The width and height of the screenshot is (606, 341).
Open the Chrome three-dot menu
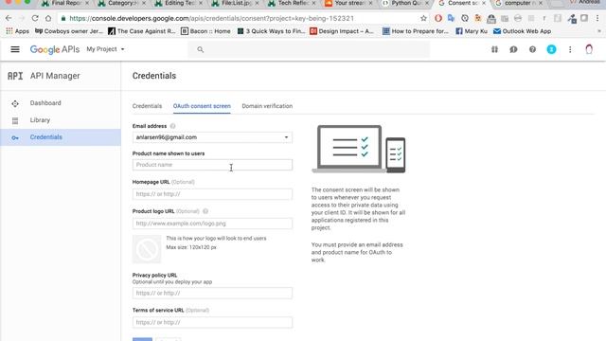(597, 18)
